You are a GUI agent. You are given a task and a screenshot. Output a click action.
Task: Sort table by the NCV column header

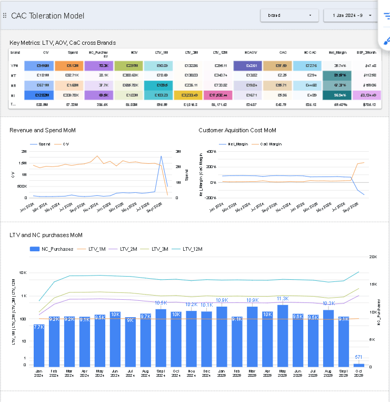[x=134, y=53]
